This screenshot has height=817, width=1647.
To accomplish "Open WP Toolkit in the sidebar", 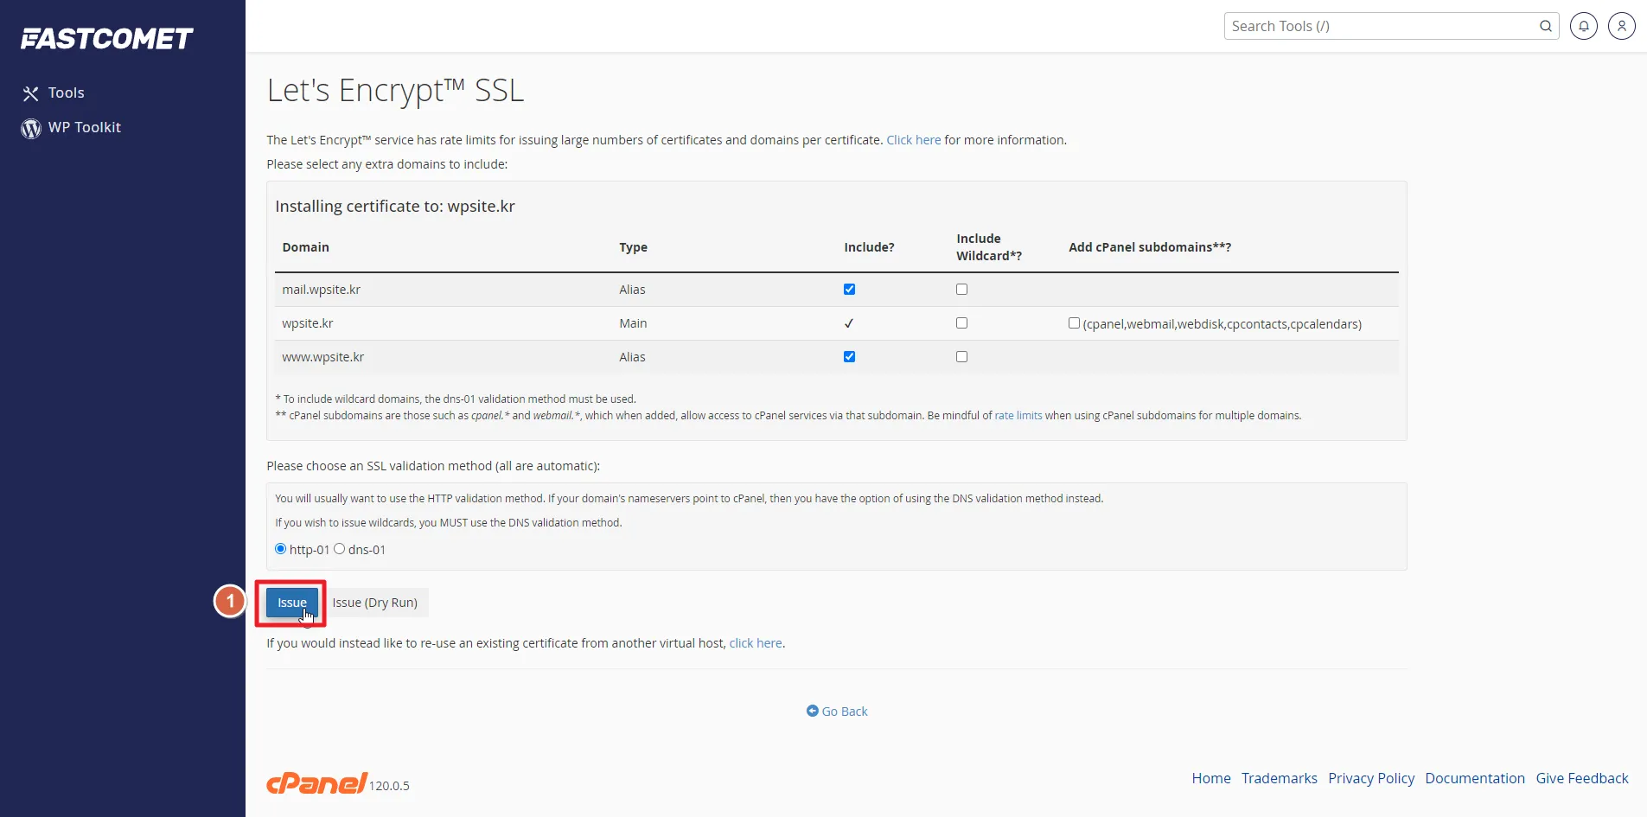I will [x=84, y=127].
